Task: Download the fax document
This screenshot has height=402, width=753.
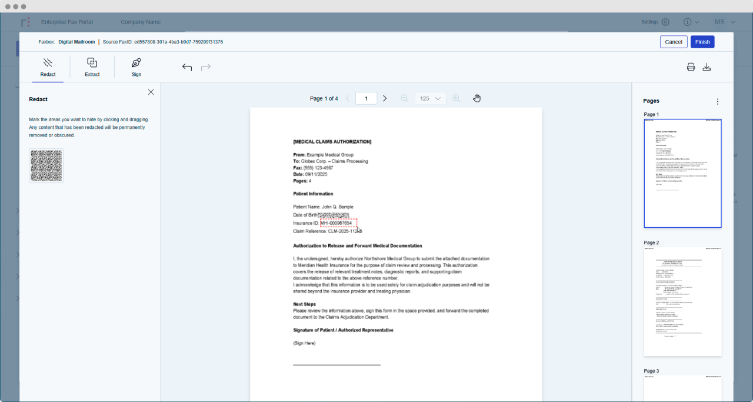Action: (707, 67)
